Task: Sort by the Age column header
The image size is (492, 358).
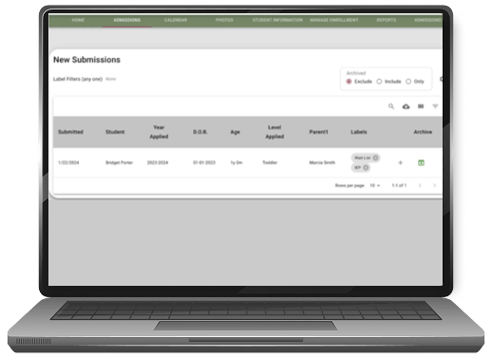Action: pos(235,132)
